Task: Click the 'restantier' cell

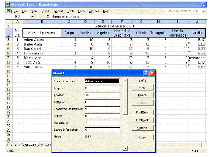Action: (197, 58)
